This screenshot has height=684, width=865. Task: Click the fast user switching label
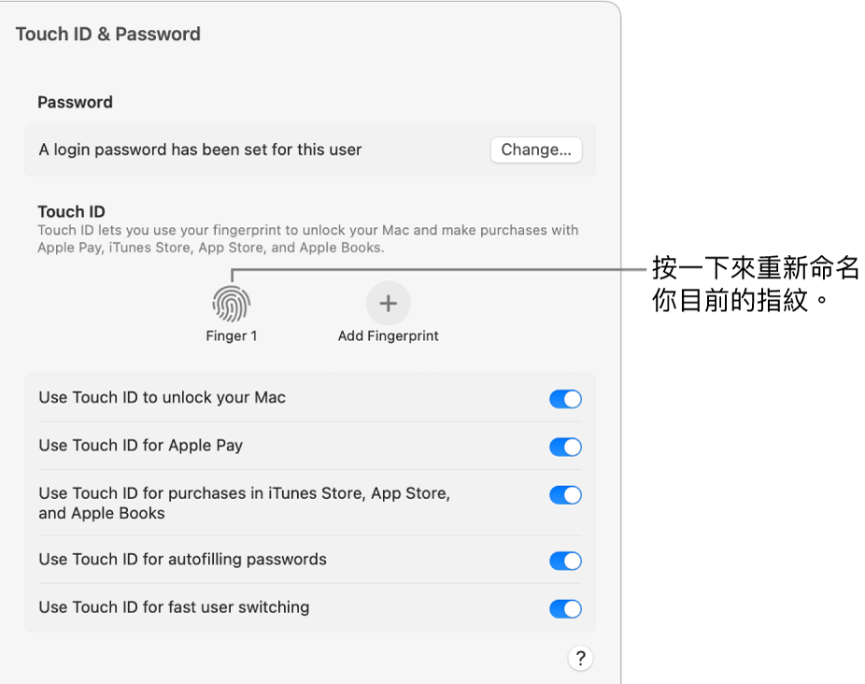click(x=174, y=607)
